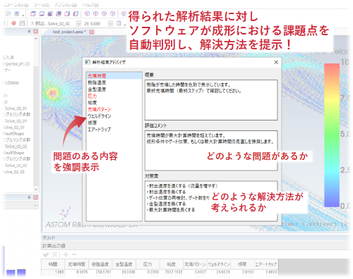Open the ツール menu
353x279 pixels.
point(42,4)
